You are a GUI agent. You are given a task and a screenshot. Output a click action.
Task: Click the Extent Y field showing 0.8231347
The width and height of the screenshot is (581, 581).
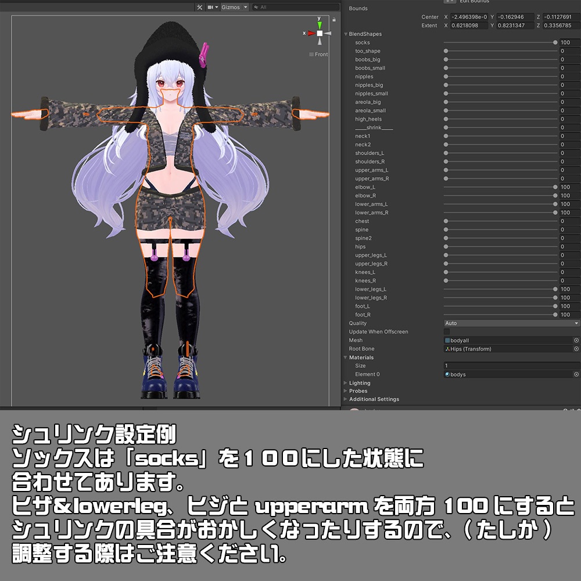[515, 25]
